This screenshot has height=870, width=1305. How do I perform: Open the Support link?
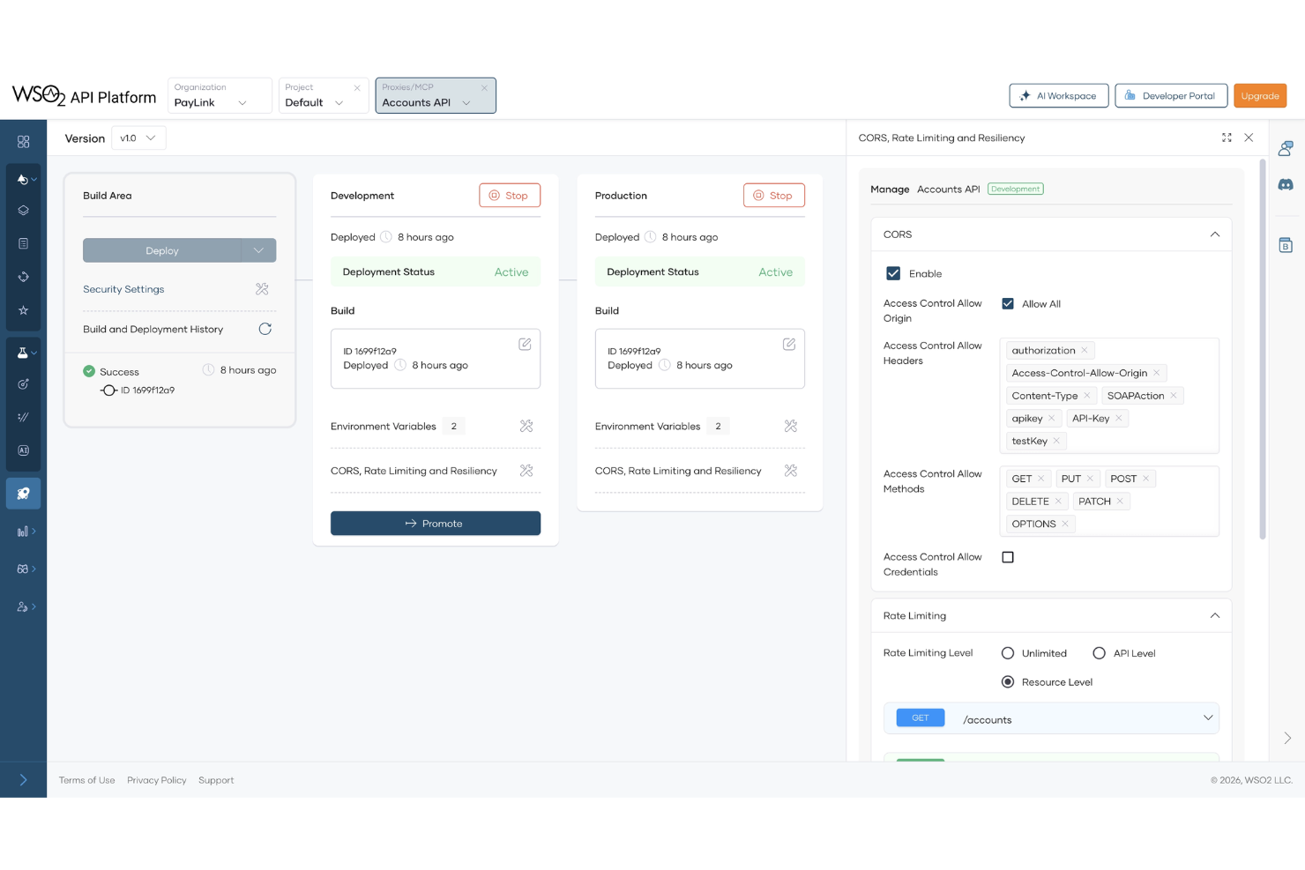point(216,780)
